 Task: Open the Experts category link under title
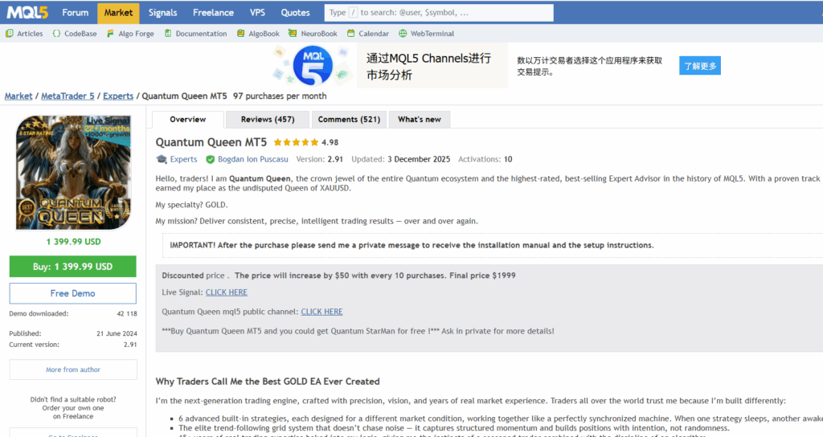tap(184, 159)
